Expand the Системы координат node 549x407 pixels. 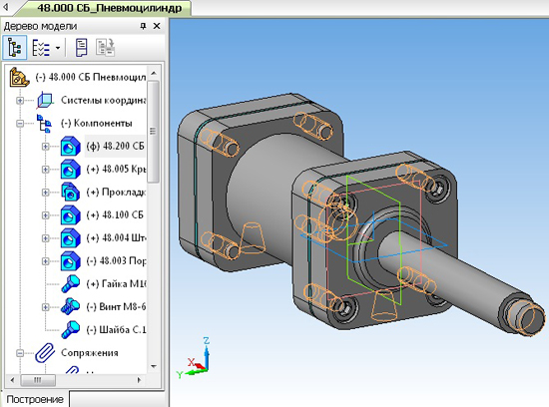20,101
